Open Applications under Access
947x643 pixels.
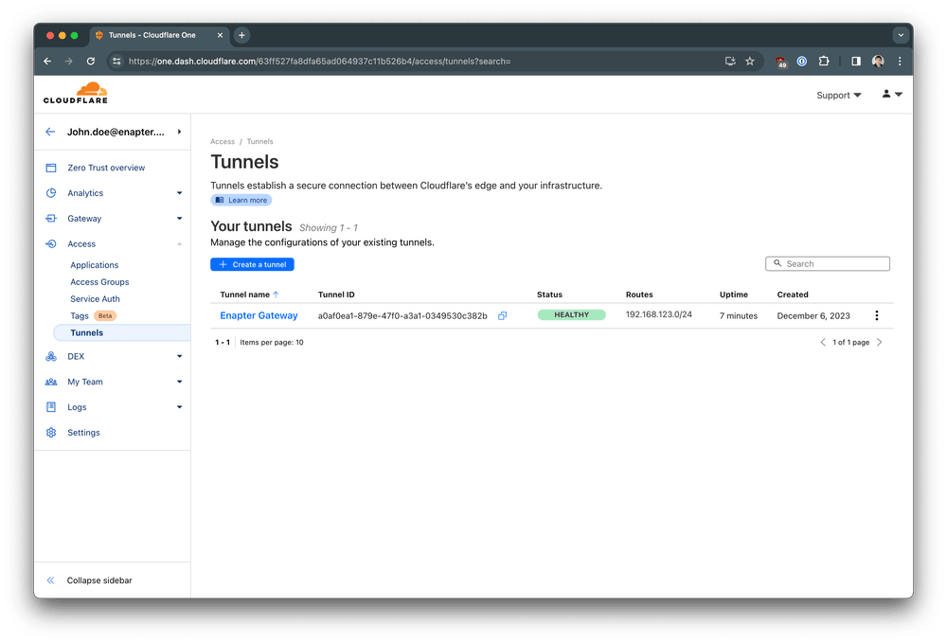(94, 265)
